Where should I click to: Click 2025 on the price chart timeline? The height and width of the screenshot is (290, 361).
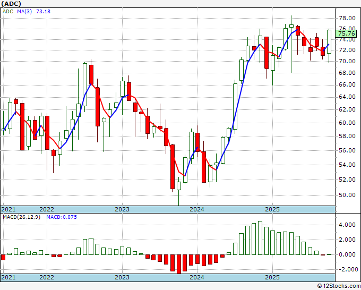coord(272,209)
